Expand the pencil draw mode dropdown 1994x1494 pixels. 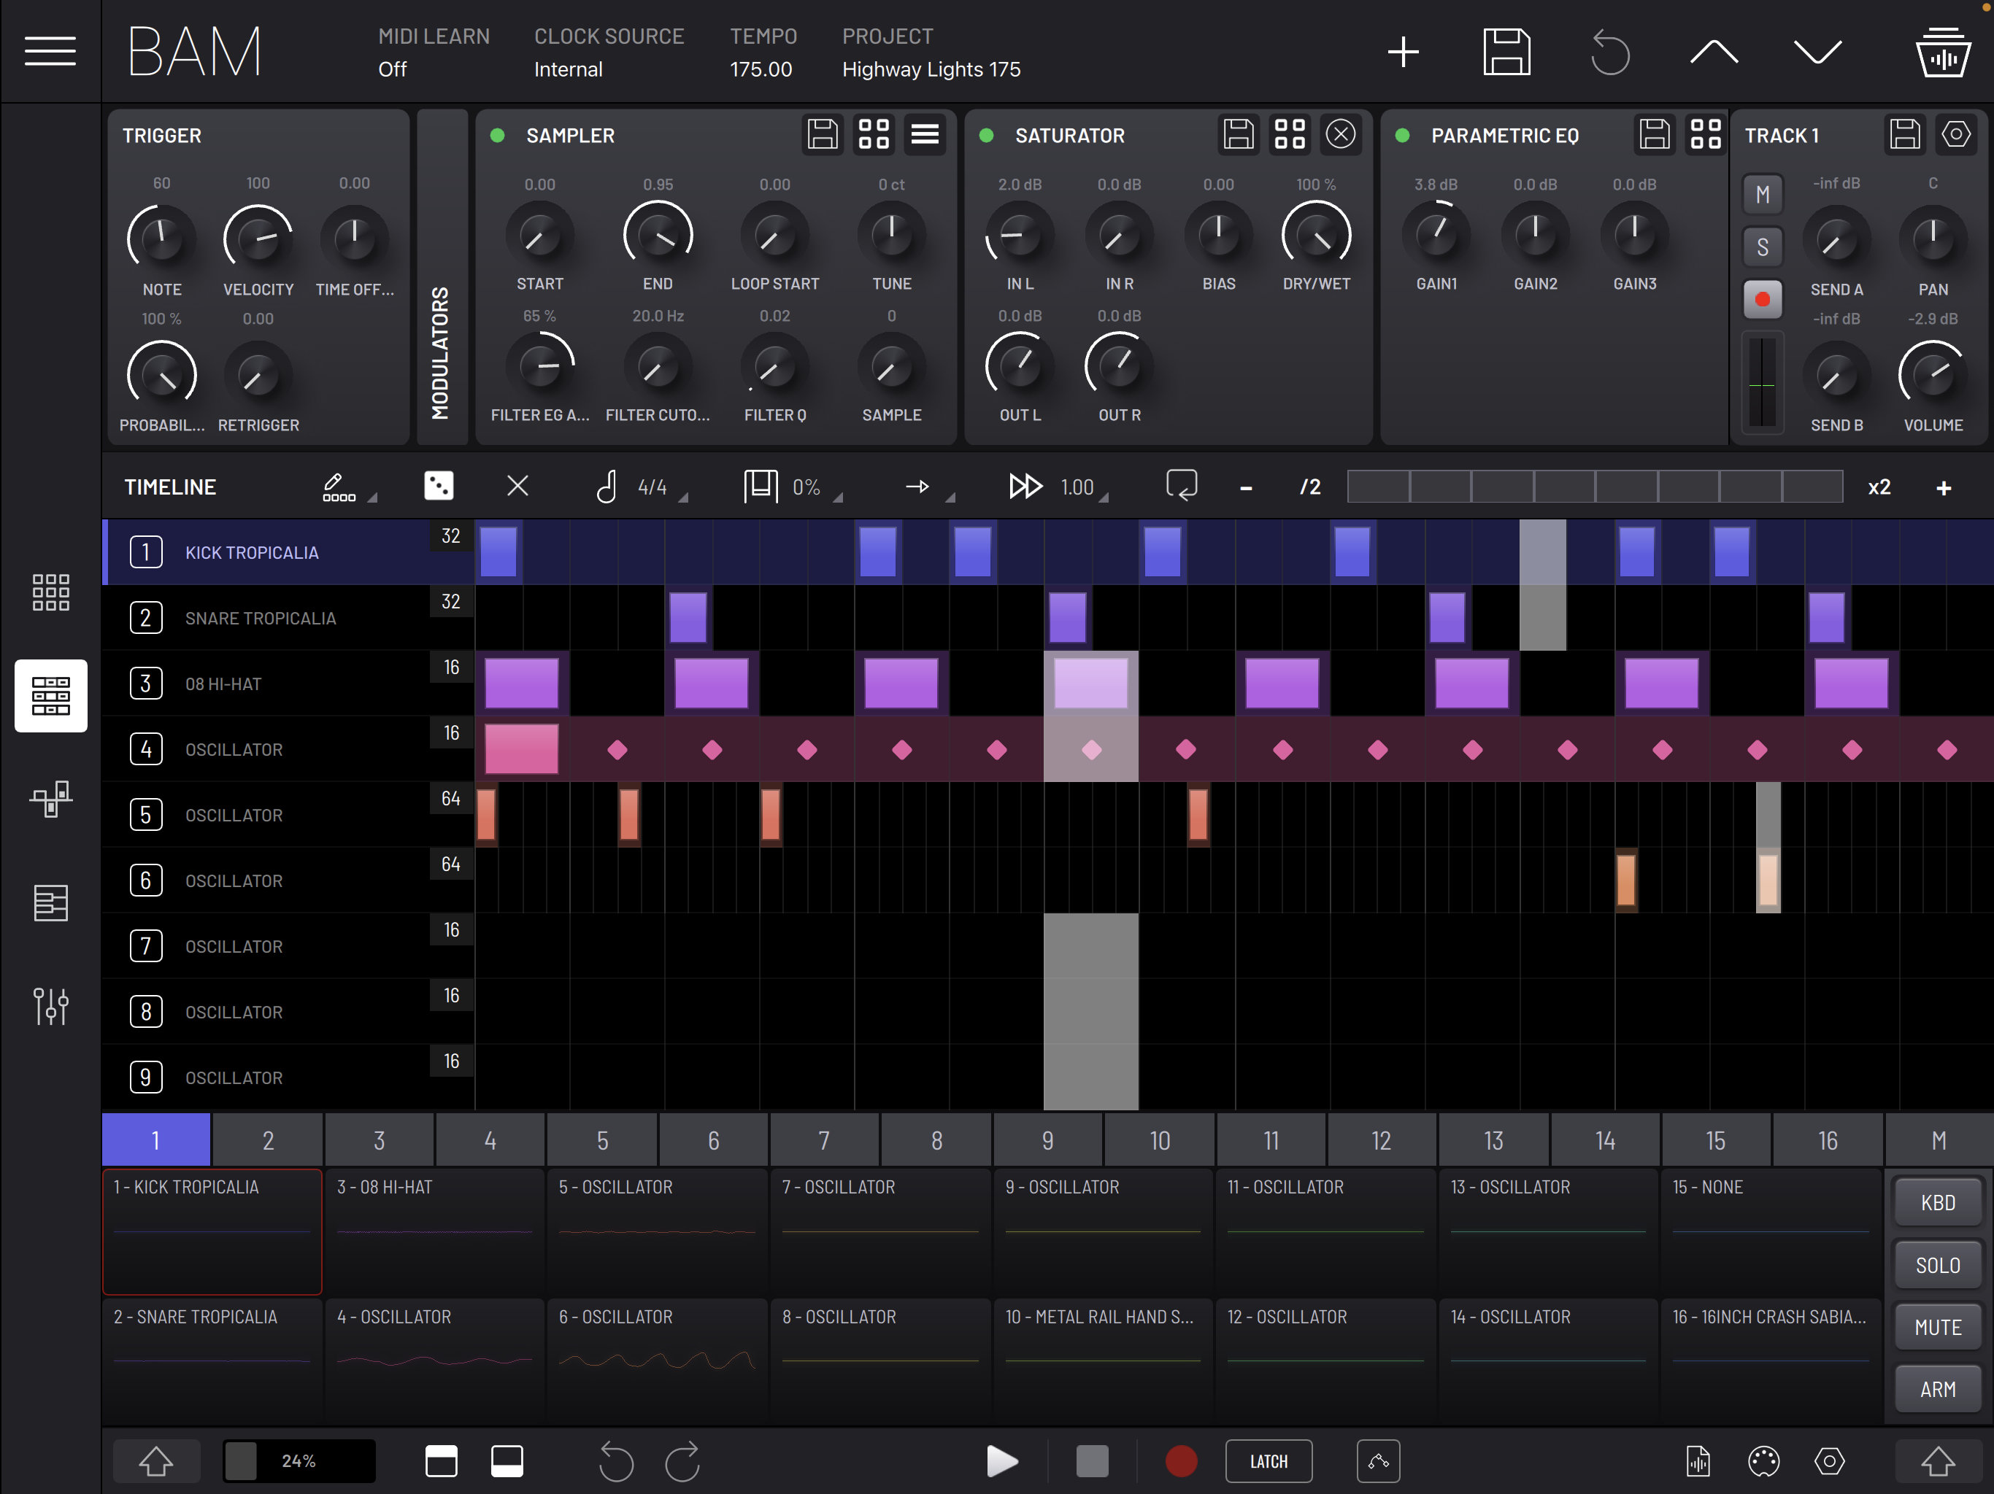(x=349, y=487)
